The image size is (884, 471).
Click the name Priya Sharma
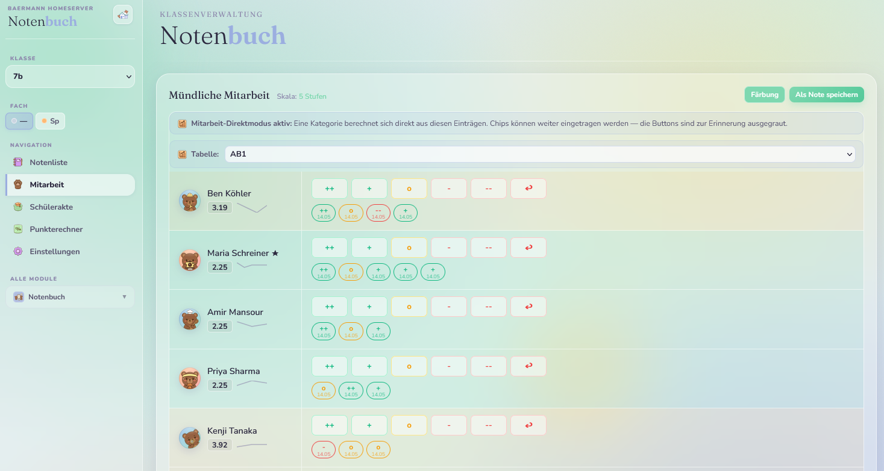[234, 371]
